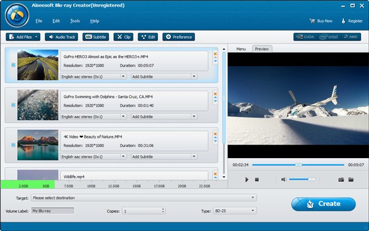
Task: Uncheck the Beauty of Nature video
Action: pyautogui.click(x=14, y=145)
